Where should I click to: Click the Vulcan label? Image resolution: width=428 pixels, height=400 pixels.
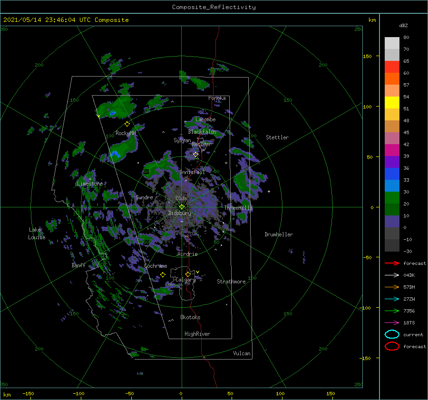click(x=242, y=353)
